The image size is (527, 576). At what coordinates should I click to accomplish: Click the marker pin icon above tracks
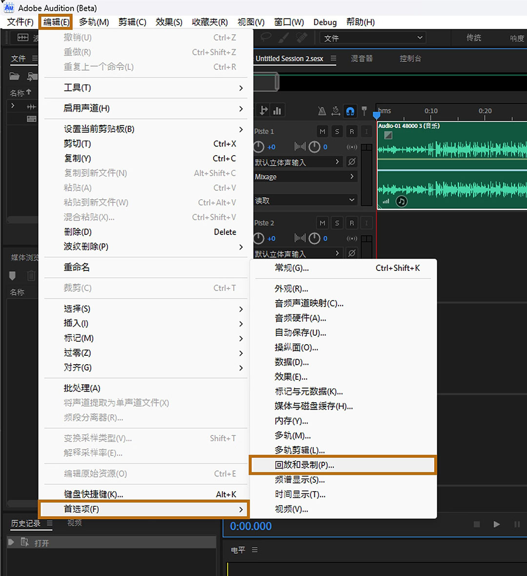click(364, 111)
